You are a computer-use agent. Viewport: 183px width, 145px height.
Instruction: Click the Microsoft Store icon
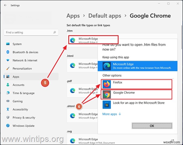point(107,105)
